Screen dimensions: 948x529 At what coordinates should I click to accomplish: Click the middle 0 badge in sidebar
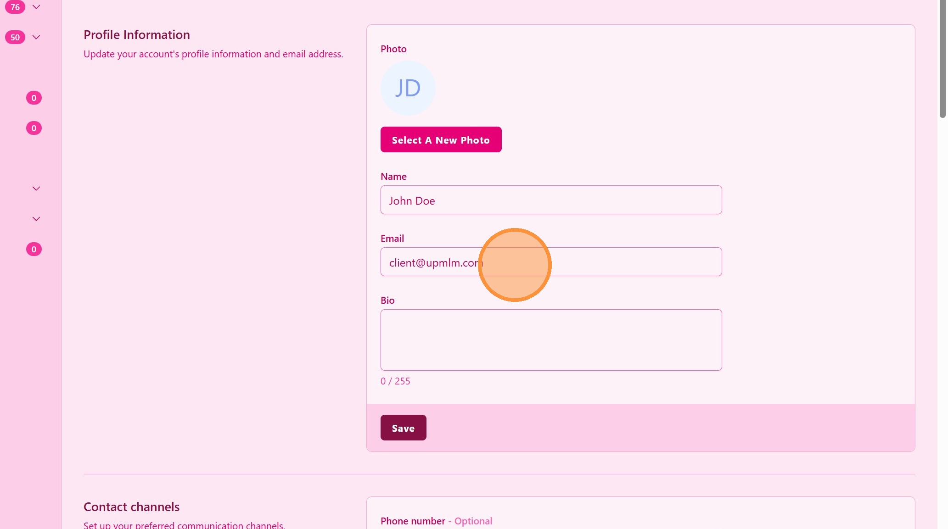(34, 128)
